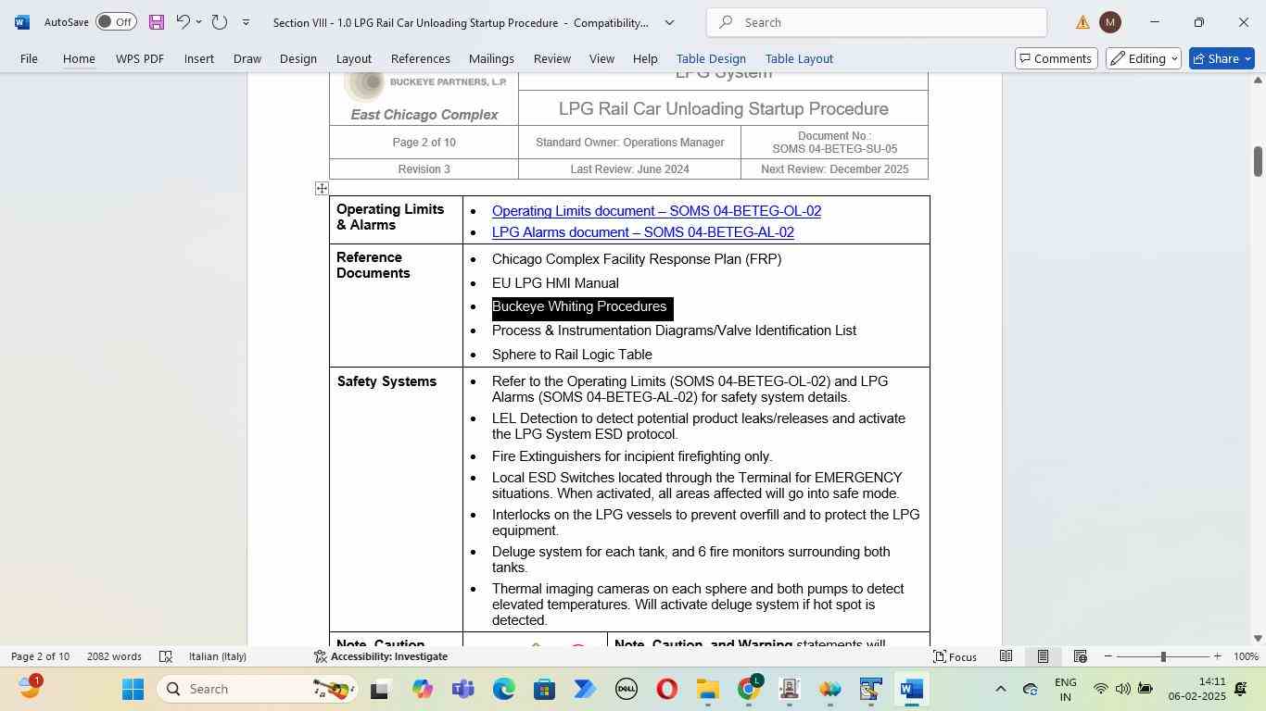Click the Redo icon in title bar
The width and height of the screenshot is (1266, 711).
pyautogui.click(x=220, y=22)
